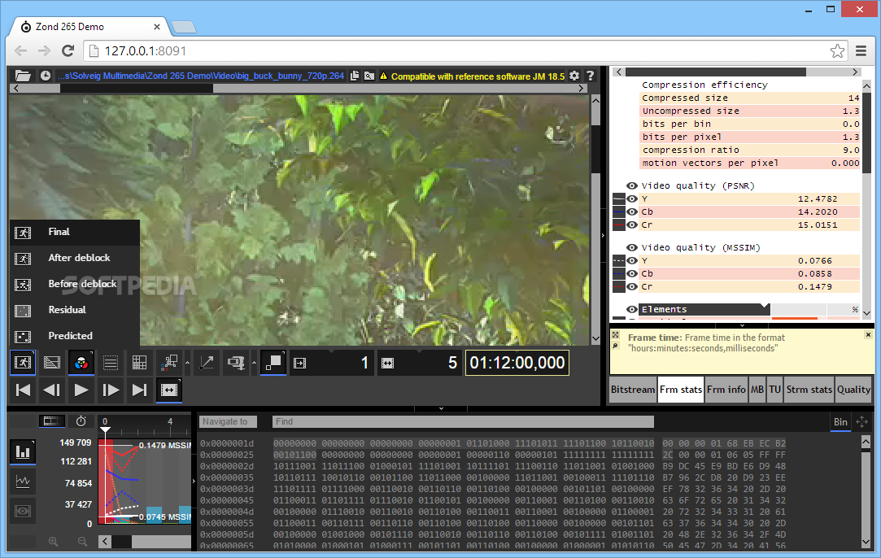The width and height of the screenshot is (881, 558).
Task: Toggle PSNR Cb eye icon
Action: 632,211
